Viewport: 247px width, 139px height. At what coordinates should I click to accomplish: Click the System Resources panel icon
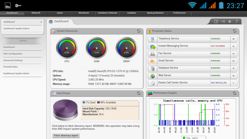point(54,31)
